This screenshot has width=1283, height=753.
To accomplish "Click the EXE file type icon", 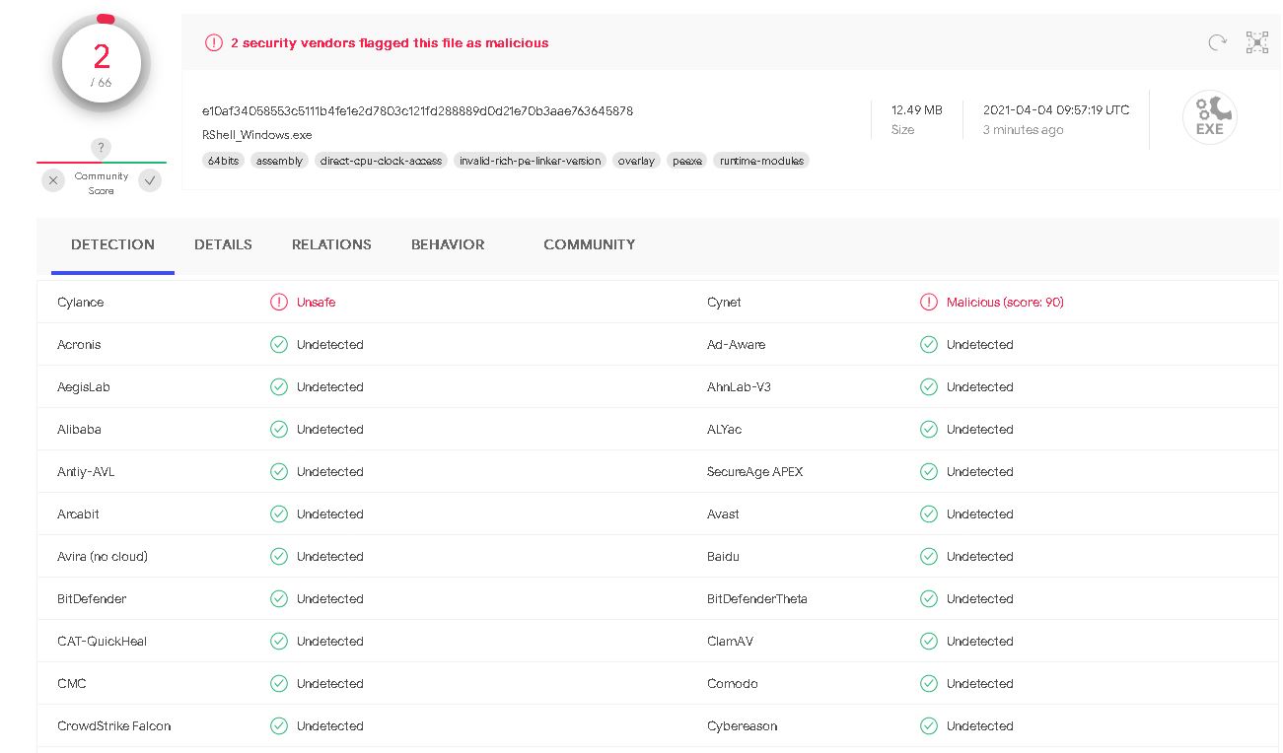I will click(1210, 118).
